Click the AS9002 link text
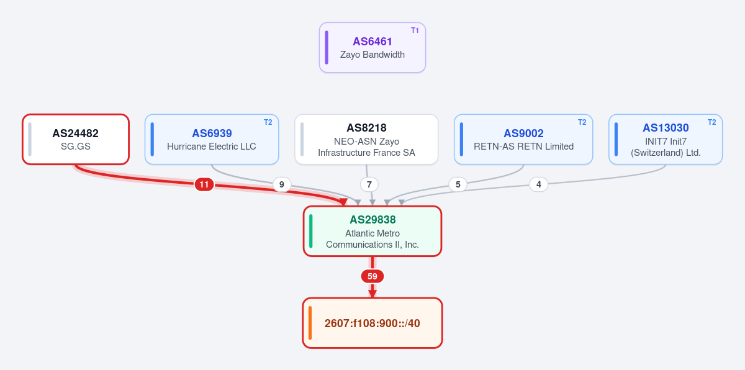This screenshot has height=370, width=745. click(x=523, y=133)
